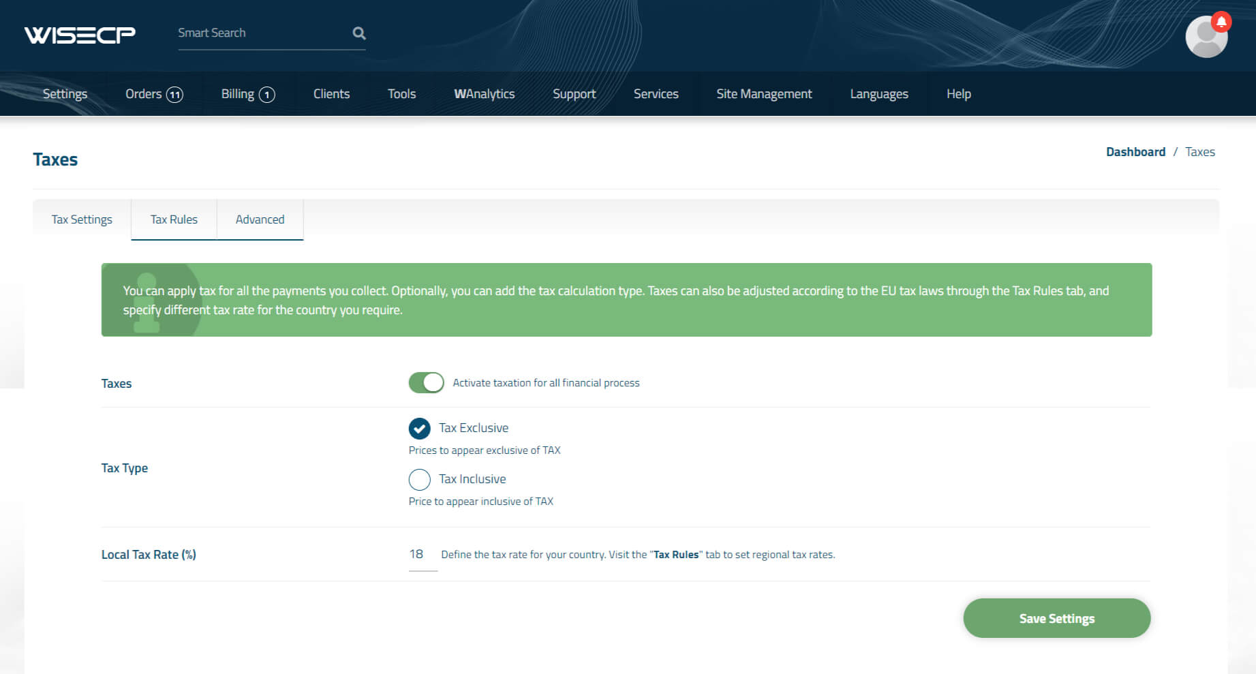This screenshot has height=674, width=1256.
Task: Click the Smart Search magnifier icon
Action: (x=359, y=33)
